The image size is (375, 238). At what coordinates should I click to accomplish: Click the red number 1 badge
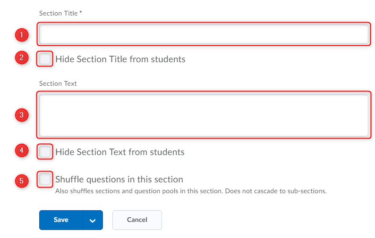click(x=22, y=34)
